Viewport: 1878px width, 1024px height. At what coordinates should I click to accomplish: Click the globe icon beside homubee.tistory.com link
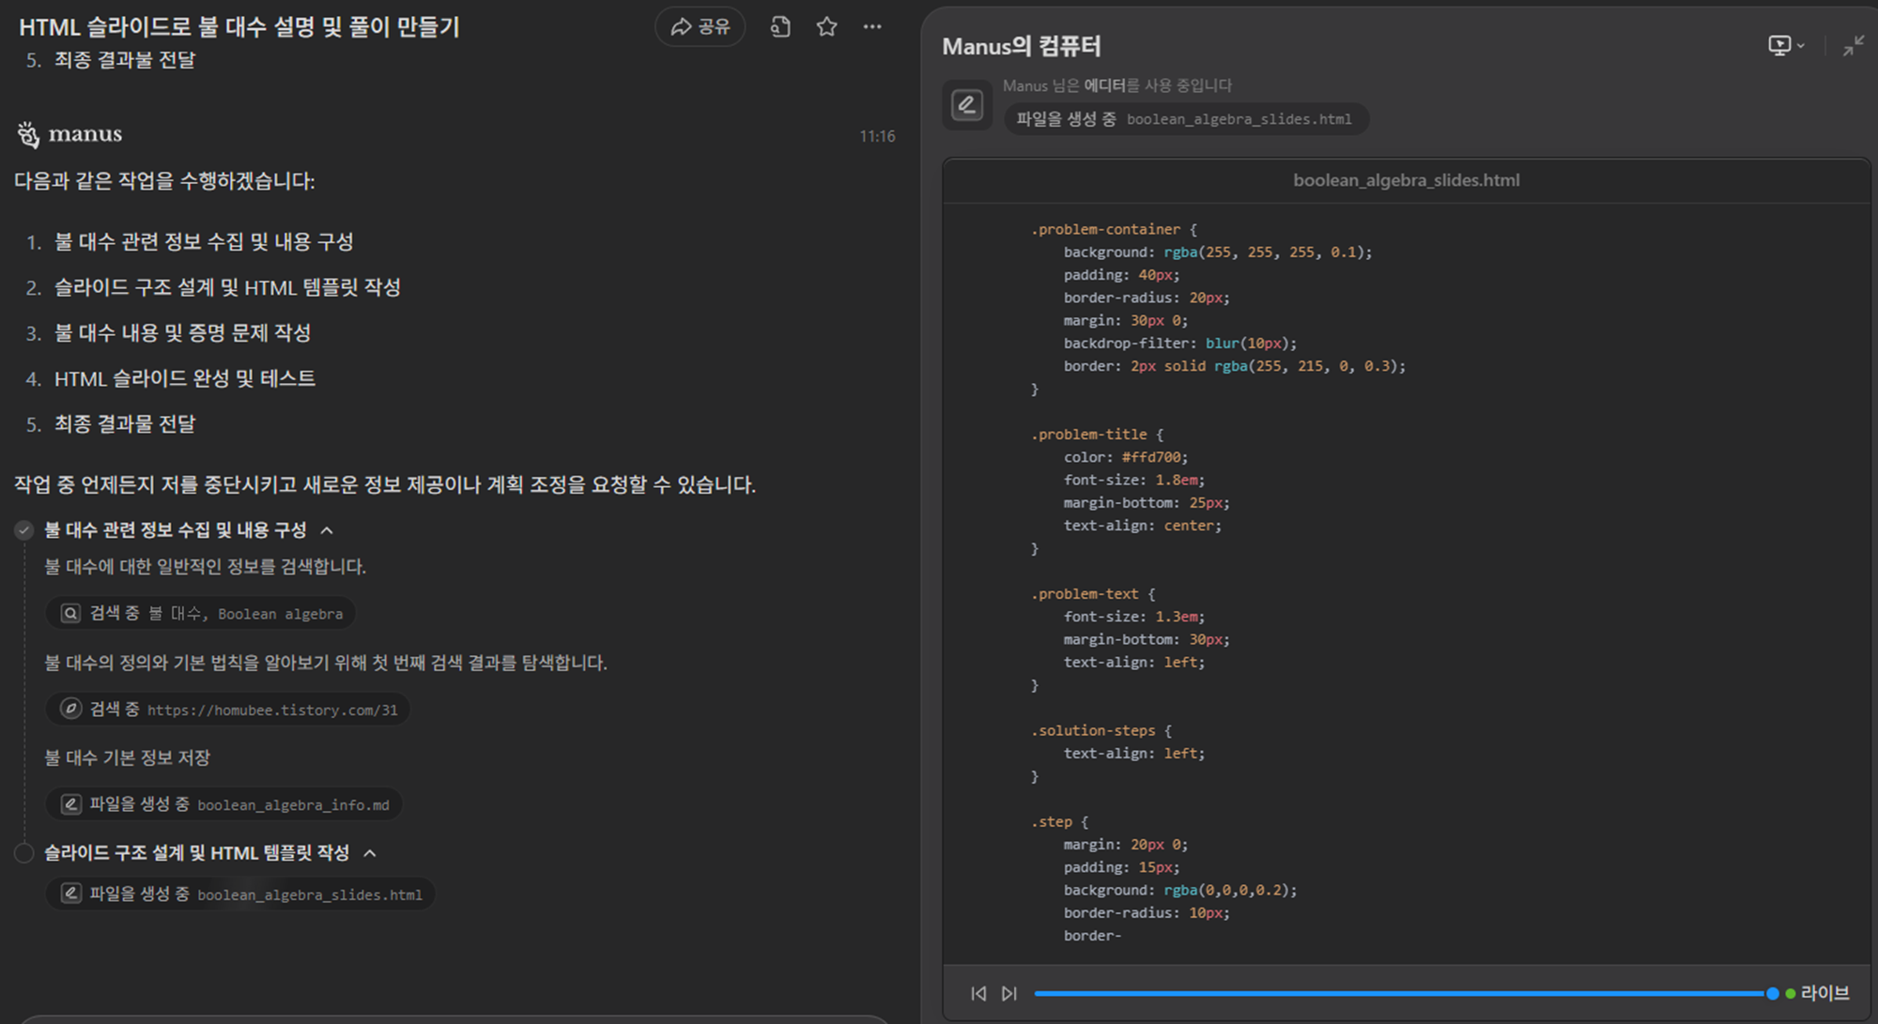point(70,709)
